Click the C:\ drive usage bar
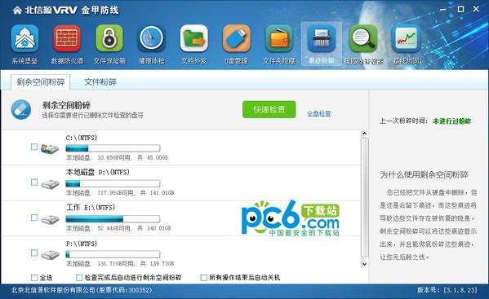Image resolution: width=489 pixels, height=299 pixels. point(113,148)
